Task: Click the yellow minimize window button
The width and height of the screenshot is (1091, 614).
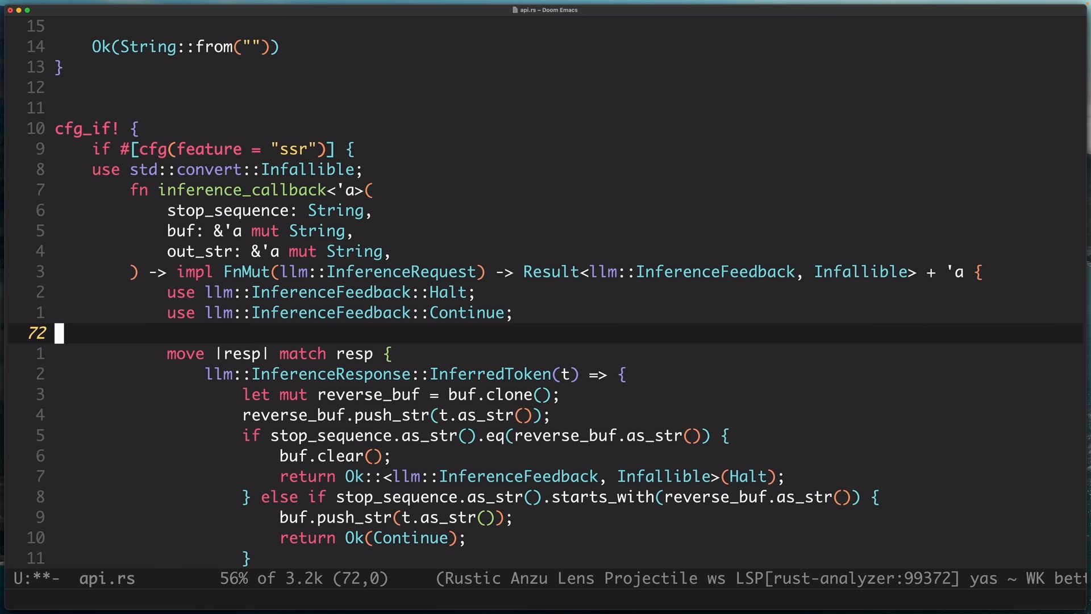Action: tap(19, 10)
